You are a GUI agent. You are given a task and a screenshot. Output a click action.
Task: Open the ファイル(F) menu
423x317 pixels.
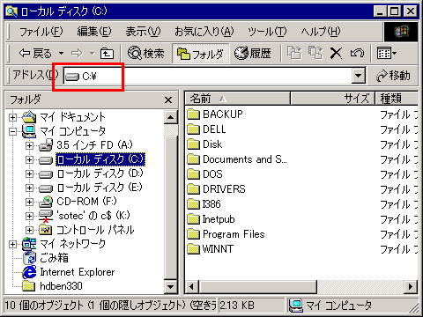(41, 32)
